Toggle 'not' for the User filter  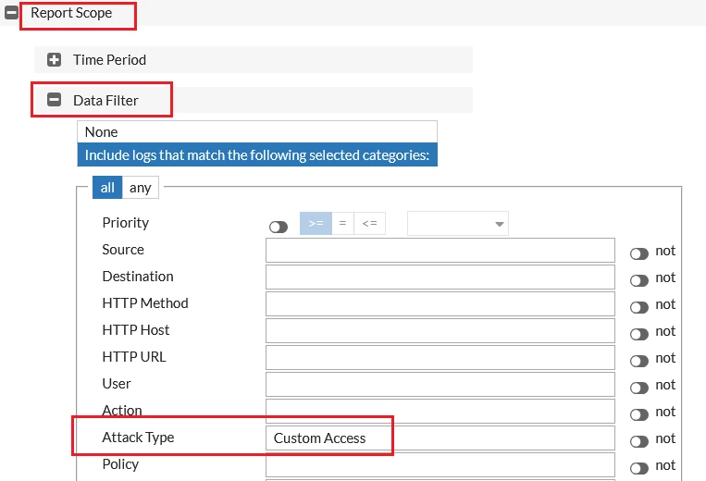638,388
